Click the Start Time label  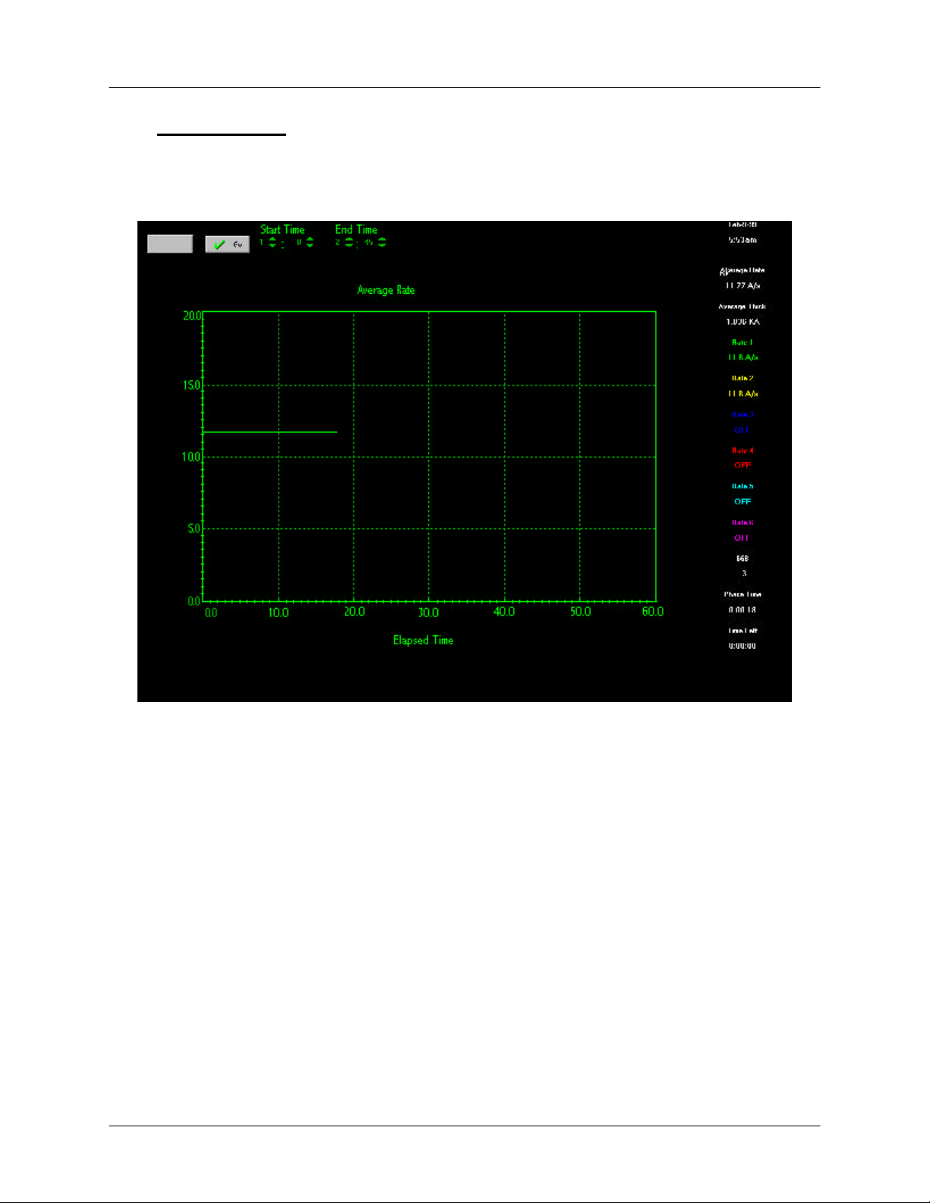(282, 229)
